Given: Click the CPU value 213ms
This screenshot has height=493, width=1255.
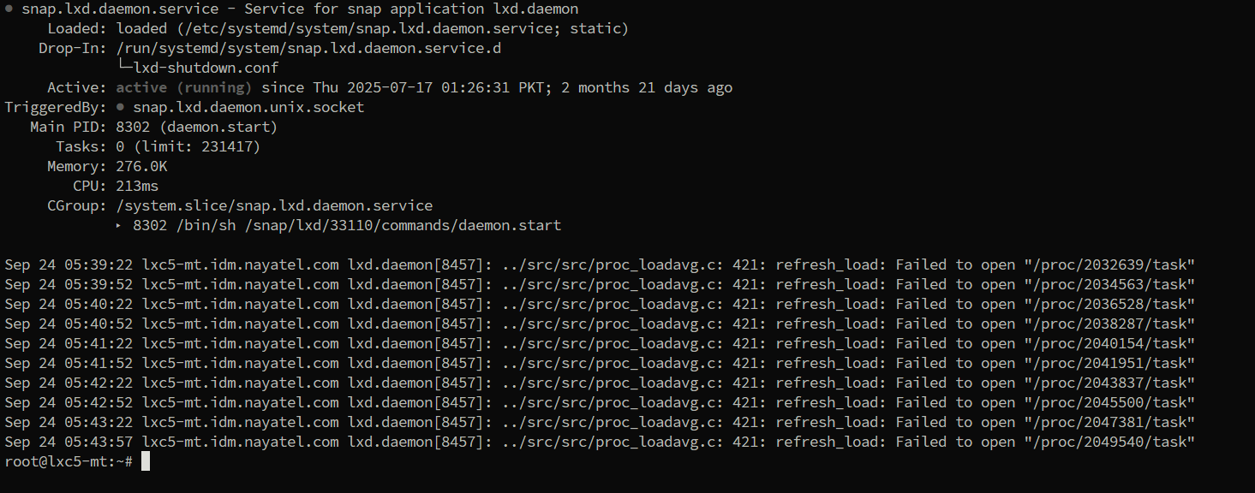Looking at the screenshot, I should click(137, 187).
